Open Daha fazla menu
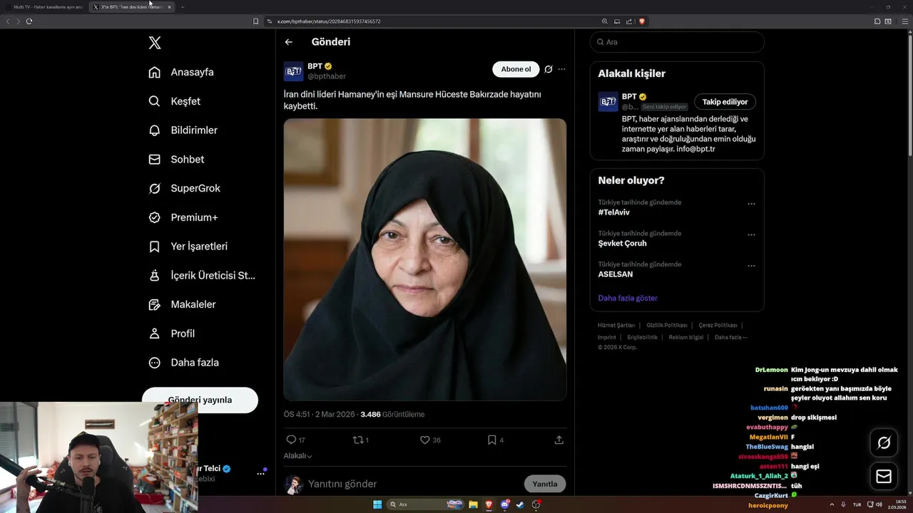The image size is (913, 513). [183, 363]
